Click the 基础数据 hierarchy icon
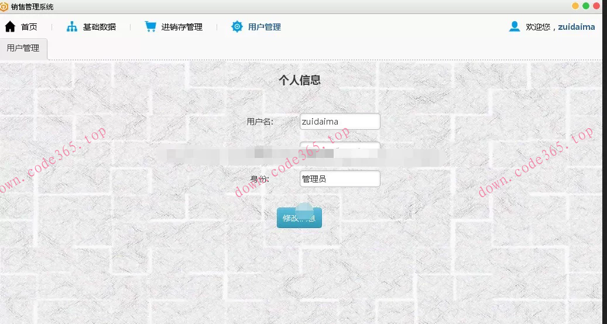The height and width of the screenshot is (324, 607). click(72, 27)
